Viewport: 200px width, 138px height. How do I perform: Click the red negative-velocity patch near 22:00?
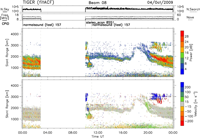tap(159, 101)
